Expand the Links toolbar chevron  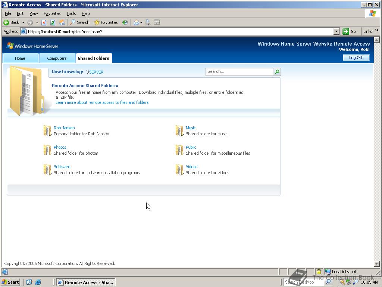[x=377, y=31]
